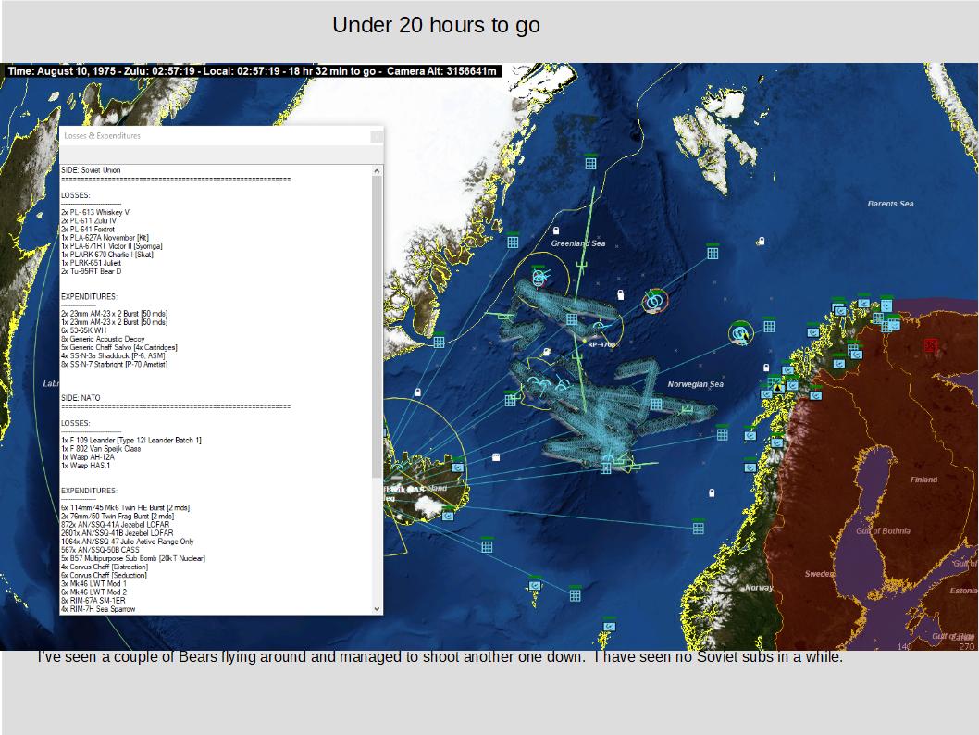This screenshot has width=979, height=735.
Task: Click the '8x SS-N-7 Starbright' line
Action: [x=114, y=364]
